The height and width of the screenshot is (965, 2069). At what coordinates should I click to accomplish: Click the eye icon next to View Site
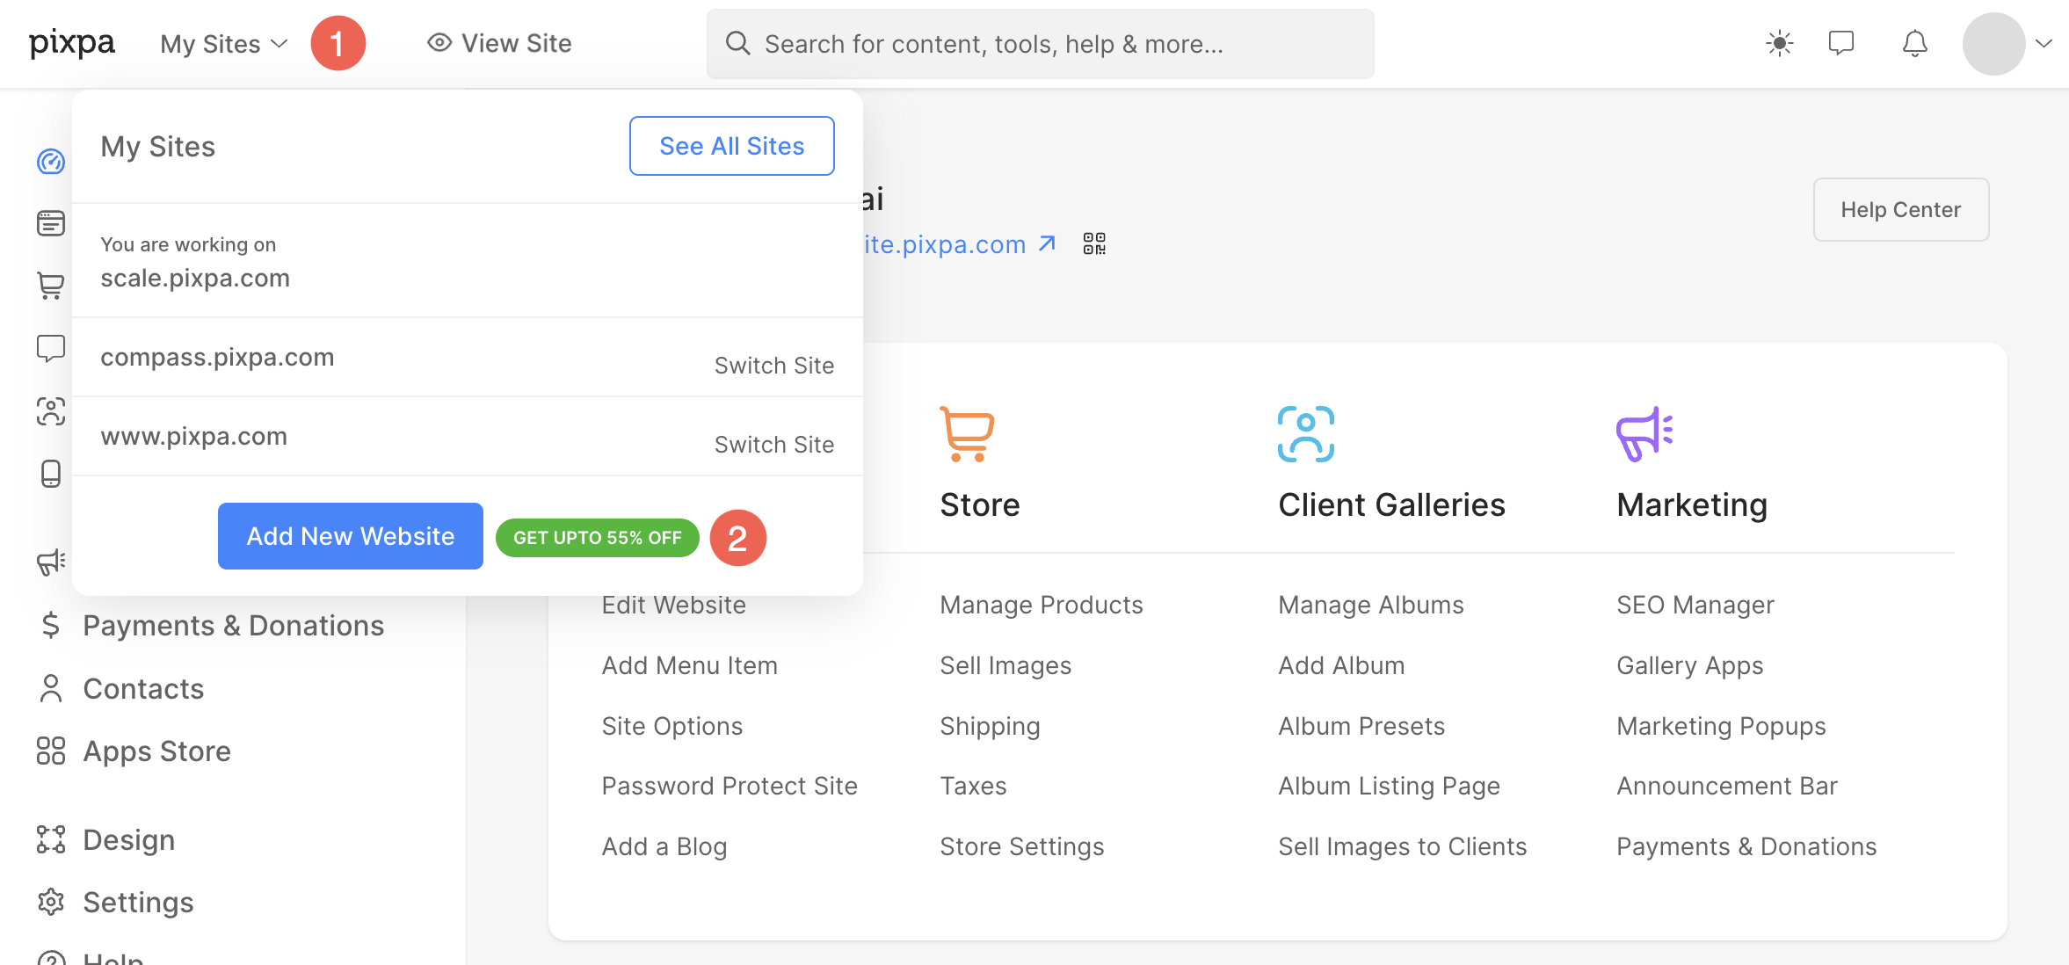click(439, 42)
